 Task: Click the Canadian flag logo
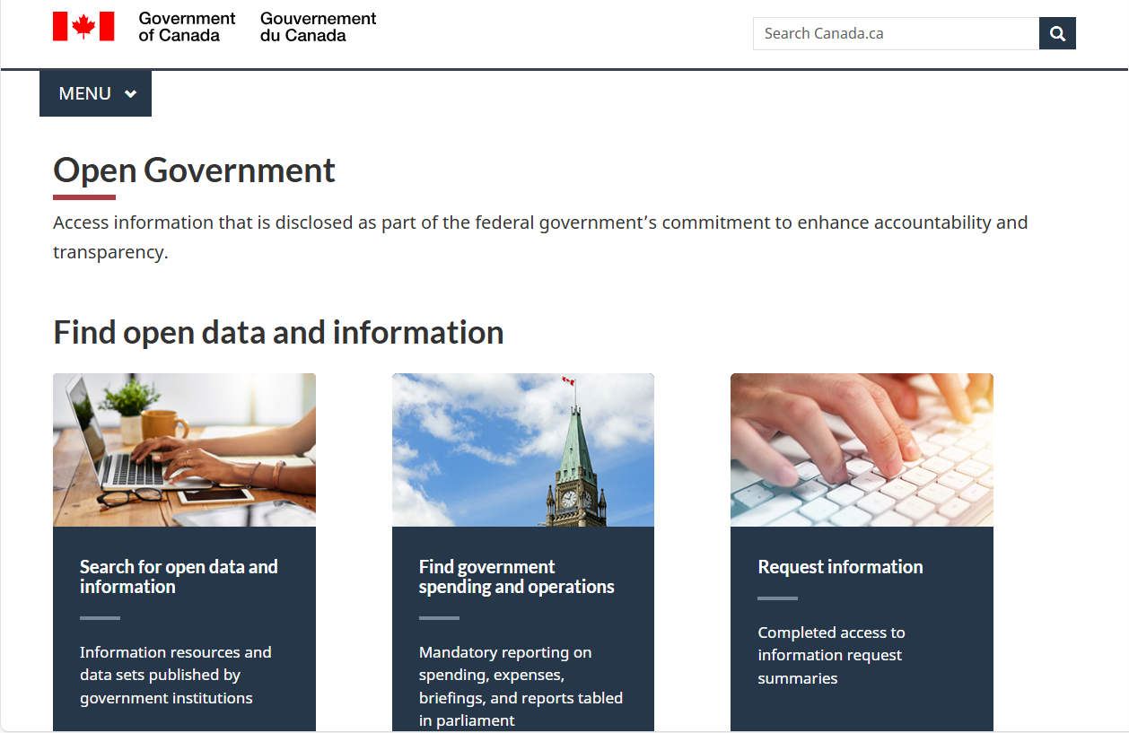[83, 27]
